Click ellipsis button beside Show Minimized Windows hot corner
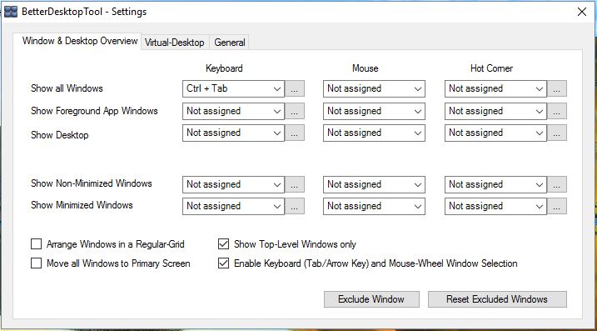 click(x=557, y=206)
